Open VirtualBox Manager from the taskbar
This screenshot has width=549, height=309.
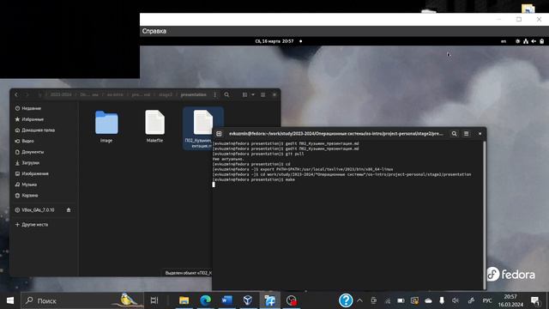click(248, 300)
